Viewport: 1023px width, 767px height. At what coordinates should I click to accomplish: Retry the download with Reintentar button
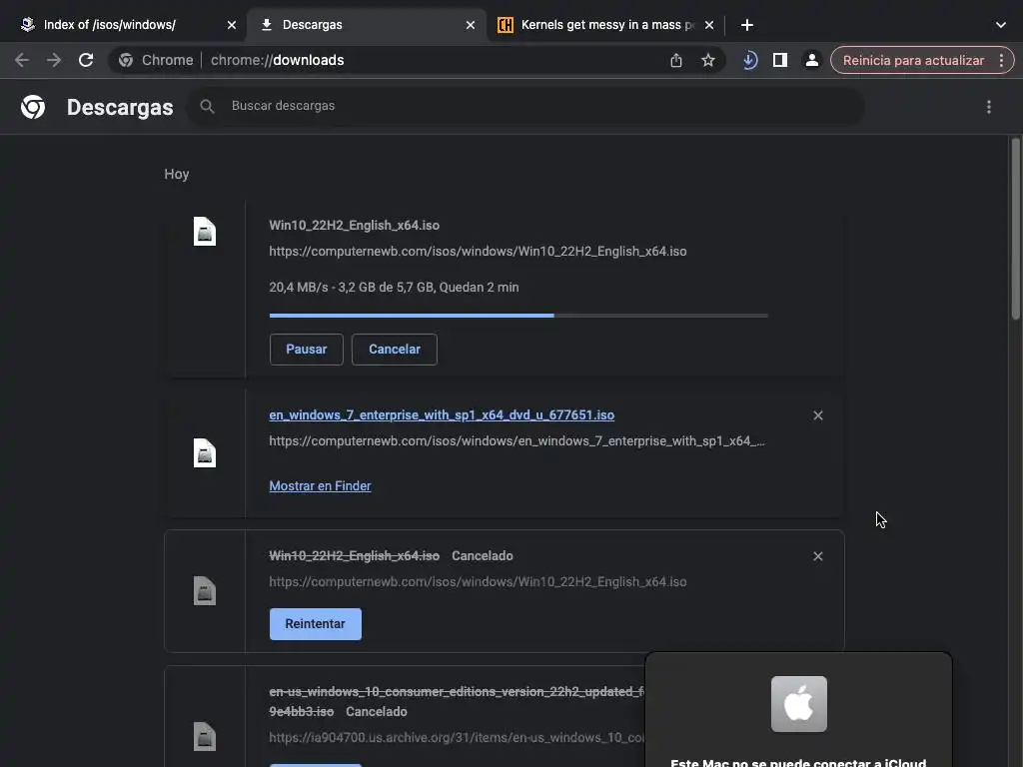[316, 624]
